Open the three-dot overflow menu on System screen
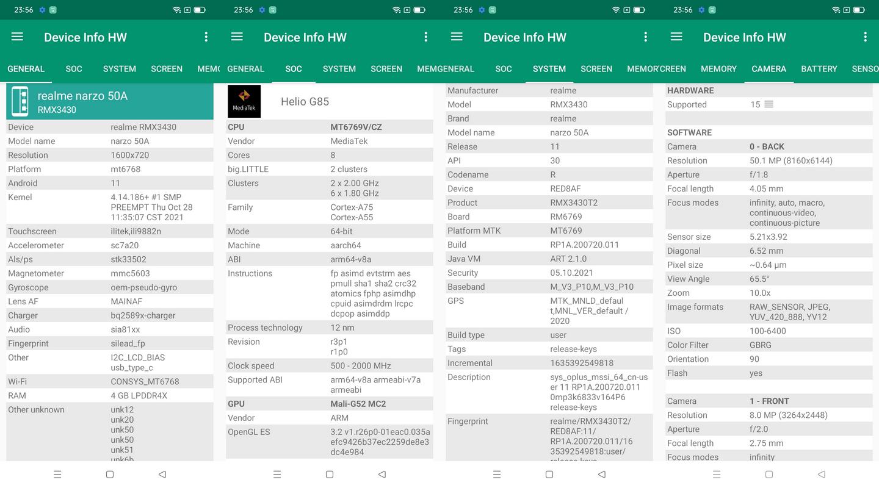 [x=645, y=37]
